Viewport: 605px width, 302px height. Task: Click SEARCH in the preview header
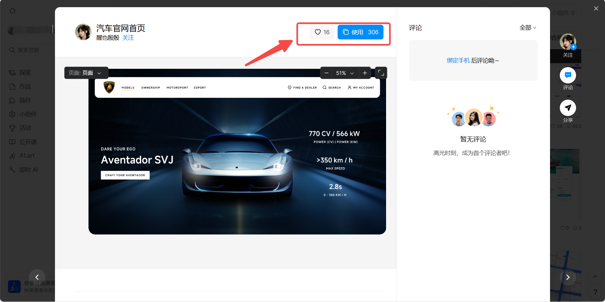(x=332, y=88)
